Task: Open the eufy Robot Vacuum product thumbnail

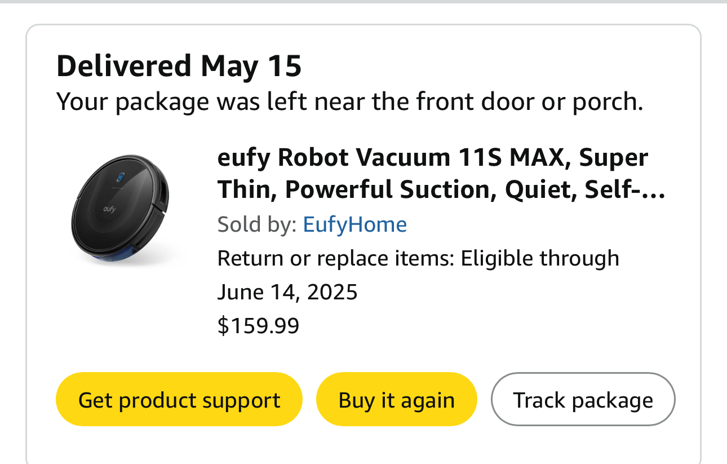Action: pyautogui.click(x=120, y=210)
